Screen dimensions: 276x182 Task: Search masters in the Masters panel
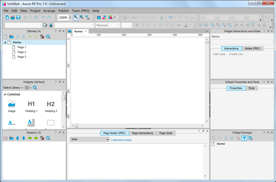[x=48, y=138]
